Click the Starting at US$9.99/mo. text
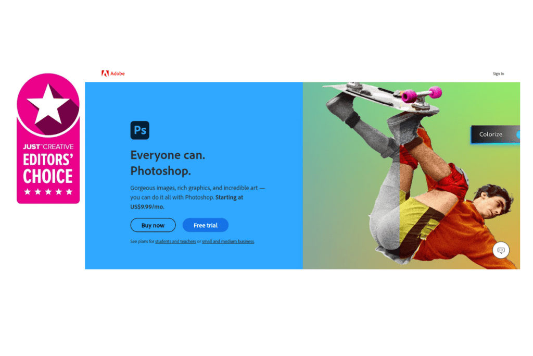This screenshot has height=356, width=533. coord(187,202)
